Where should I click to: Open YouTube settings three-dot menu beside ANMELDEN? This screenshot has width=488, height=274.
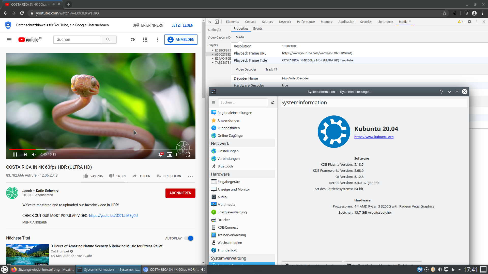pos(157,40)
